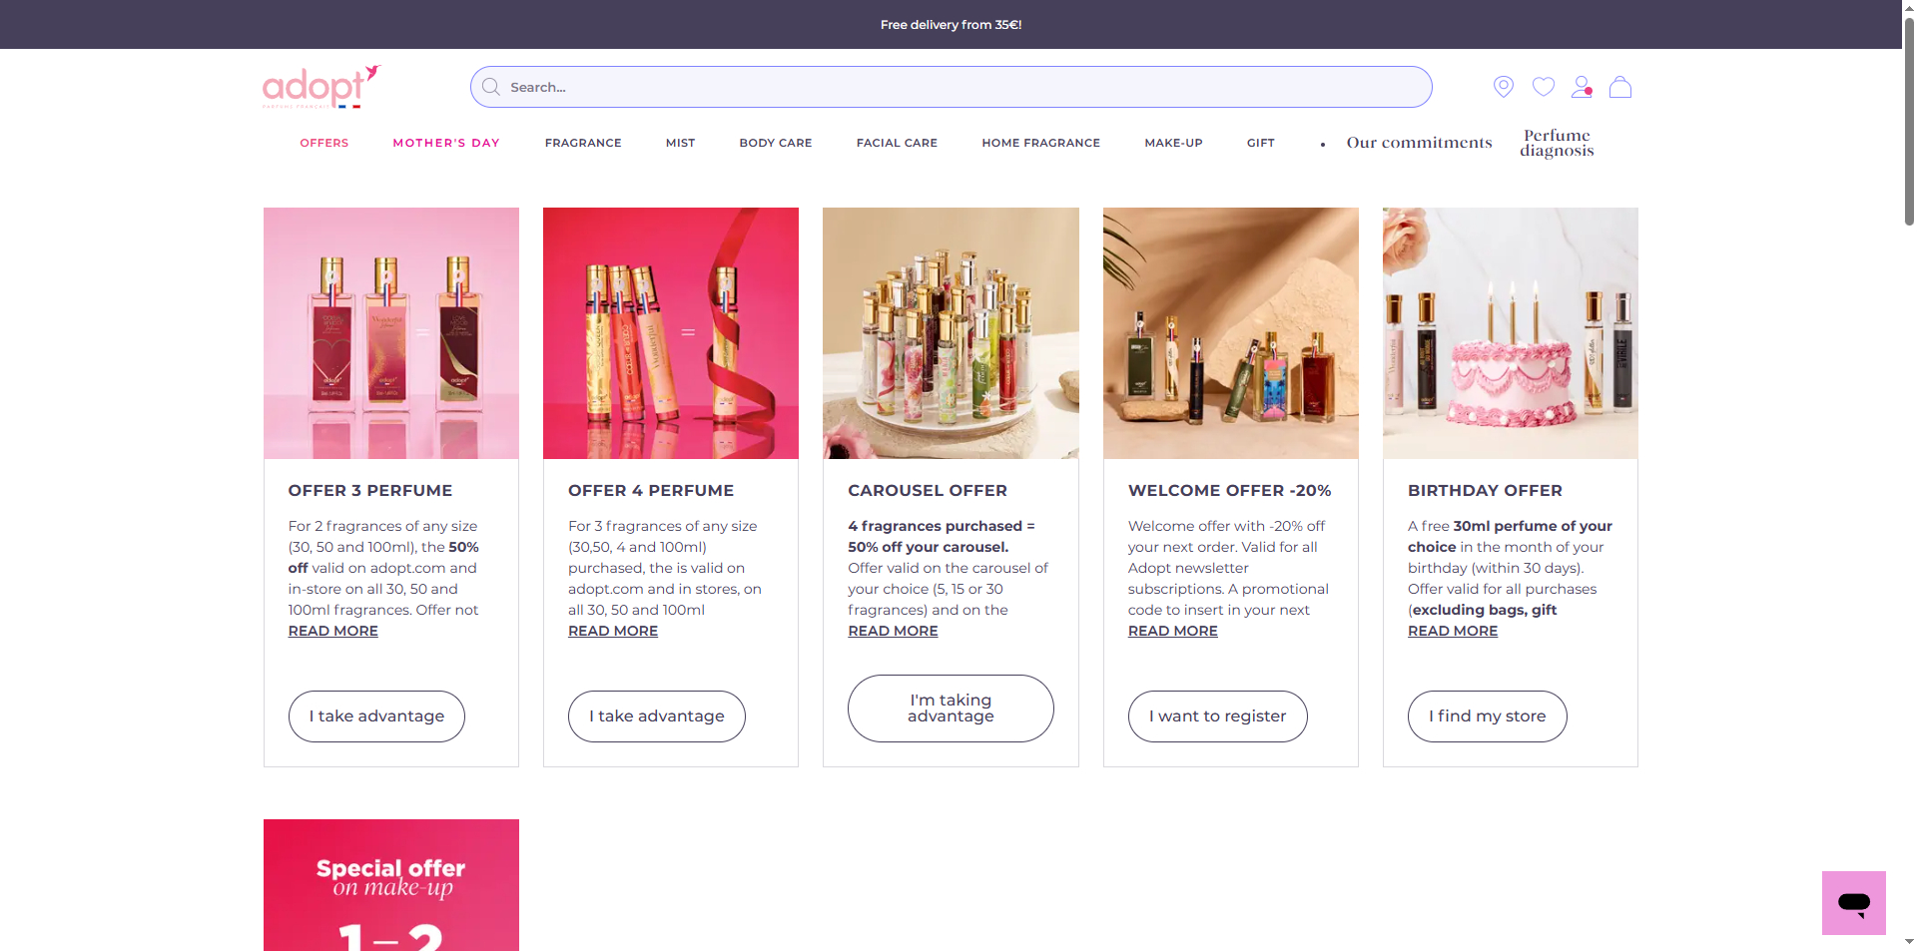Open the Mother's Day menu

pyautogui.click(x=446, y=143)
